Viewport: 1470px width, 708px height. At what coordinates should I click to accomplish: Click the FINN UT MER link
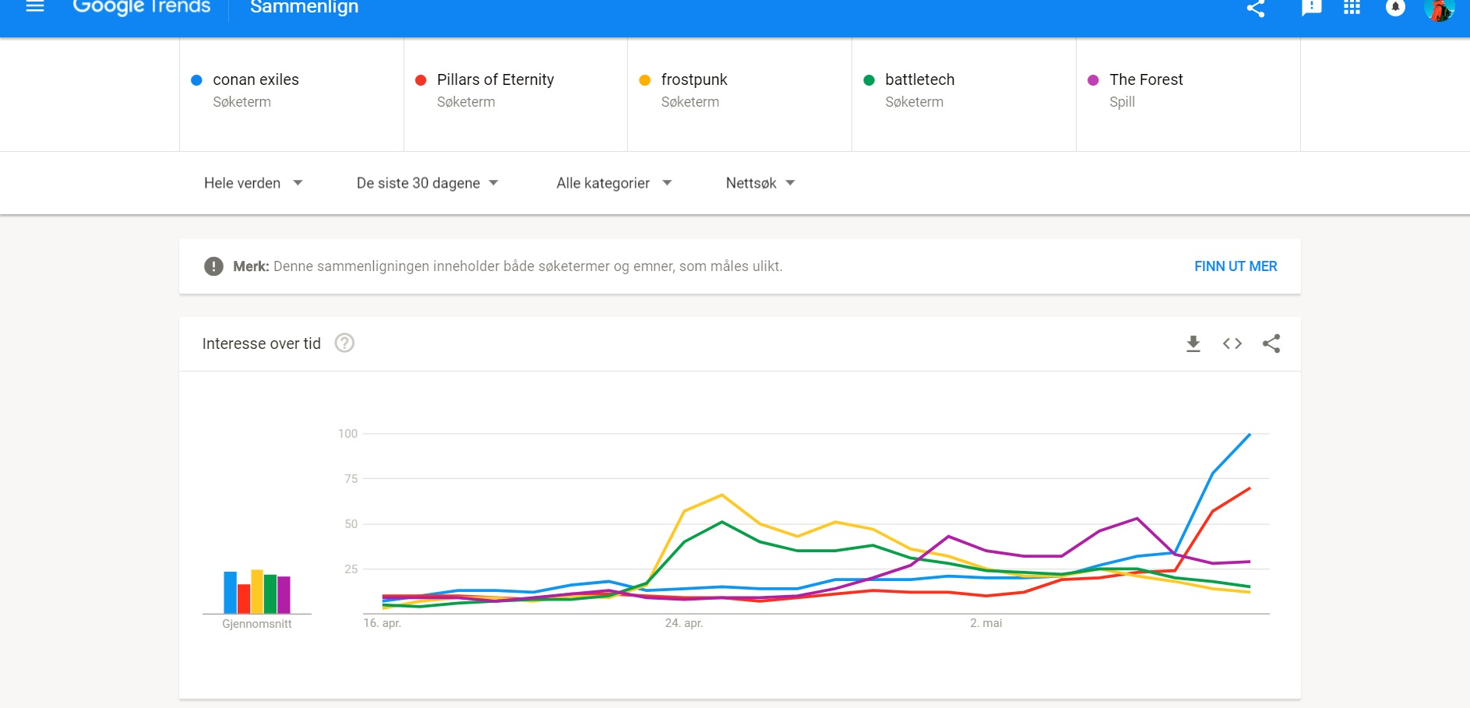pos(1236,266)
